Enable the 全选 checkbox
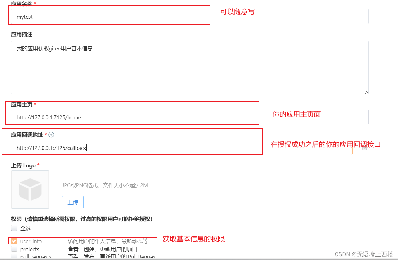This screenshot has height=260, width=398. point(14,228)
